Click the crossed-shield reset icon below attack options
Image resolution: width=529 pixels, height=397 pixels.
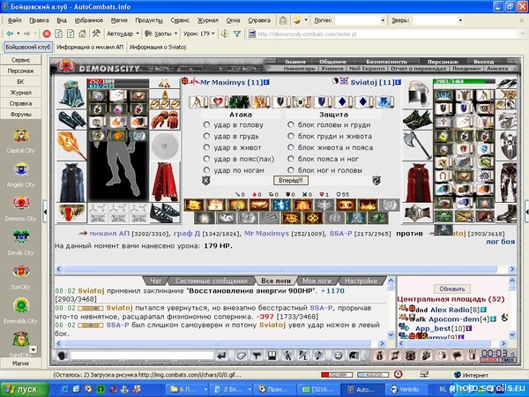tap(205, 181)
